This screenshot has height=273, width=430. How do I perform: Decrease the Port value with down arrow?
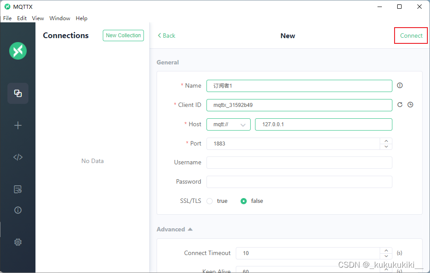coord(386,147)
